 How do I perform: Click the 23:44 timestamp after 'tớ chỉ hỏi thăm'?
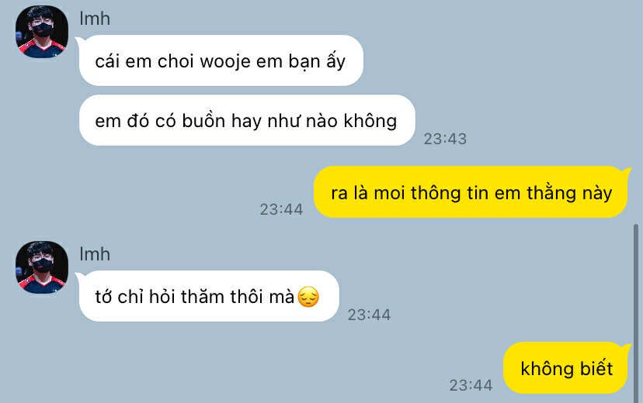[370, 315]
